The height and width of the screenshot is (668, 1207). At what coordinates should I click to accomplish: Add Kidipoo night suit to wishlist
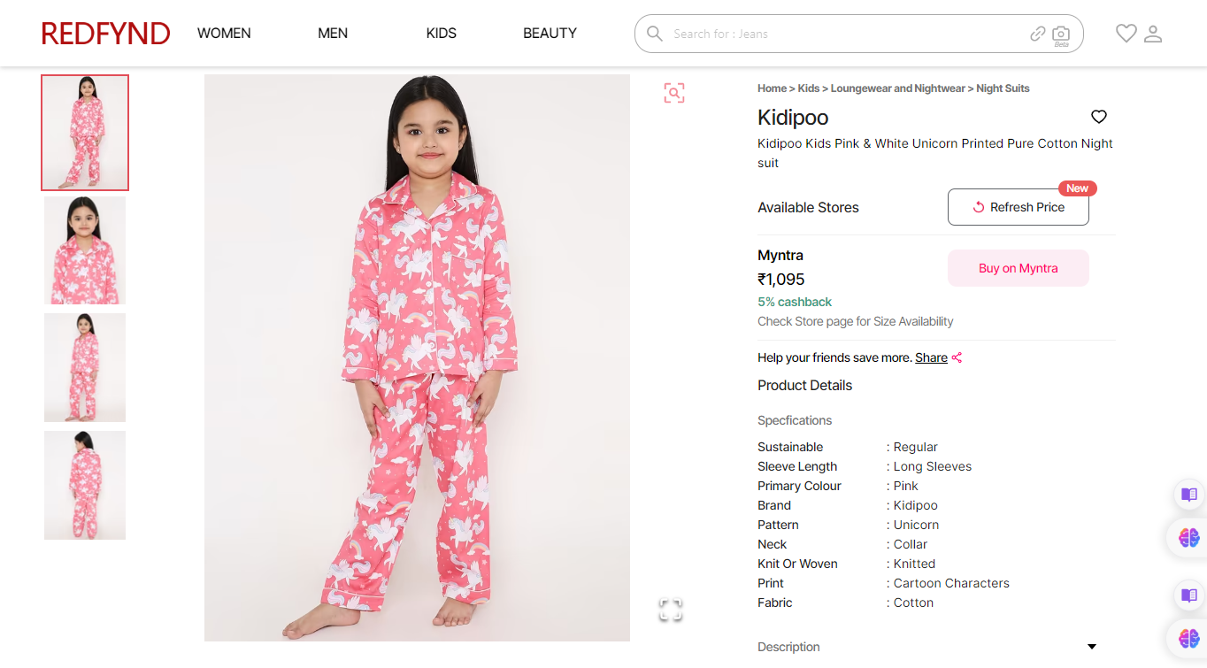(1099, 117)
